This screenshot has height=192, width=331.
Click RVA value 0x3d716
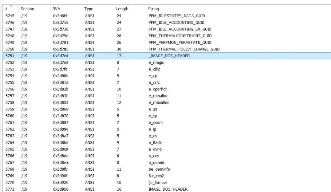(61, 22)
